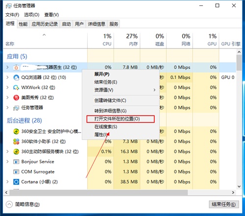Click the 360 Security Guard process icon
Viewport: 245px width, 216px height.
[16, 131]
